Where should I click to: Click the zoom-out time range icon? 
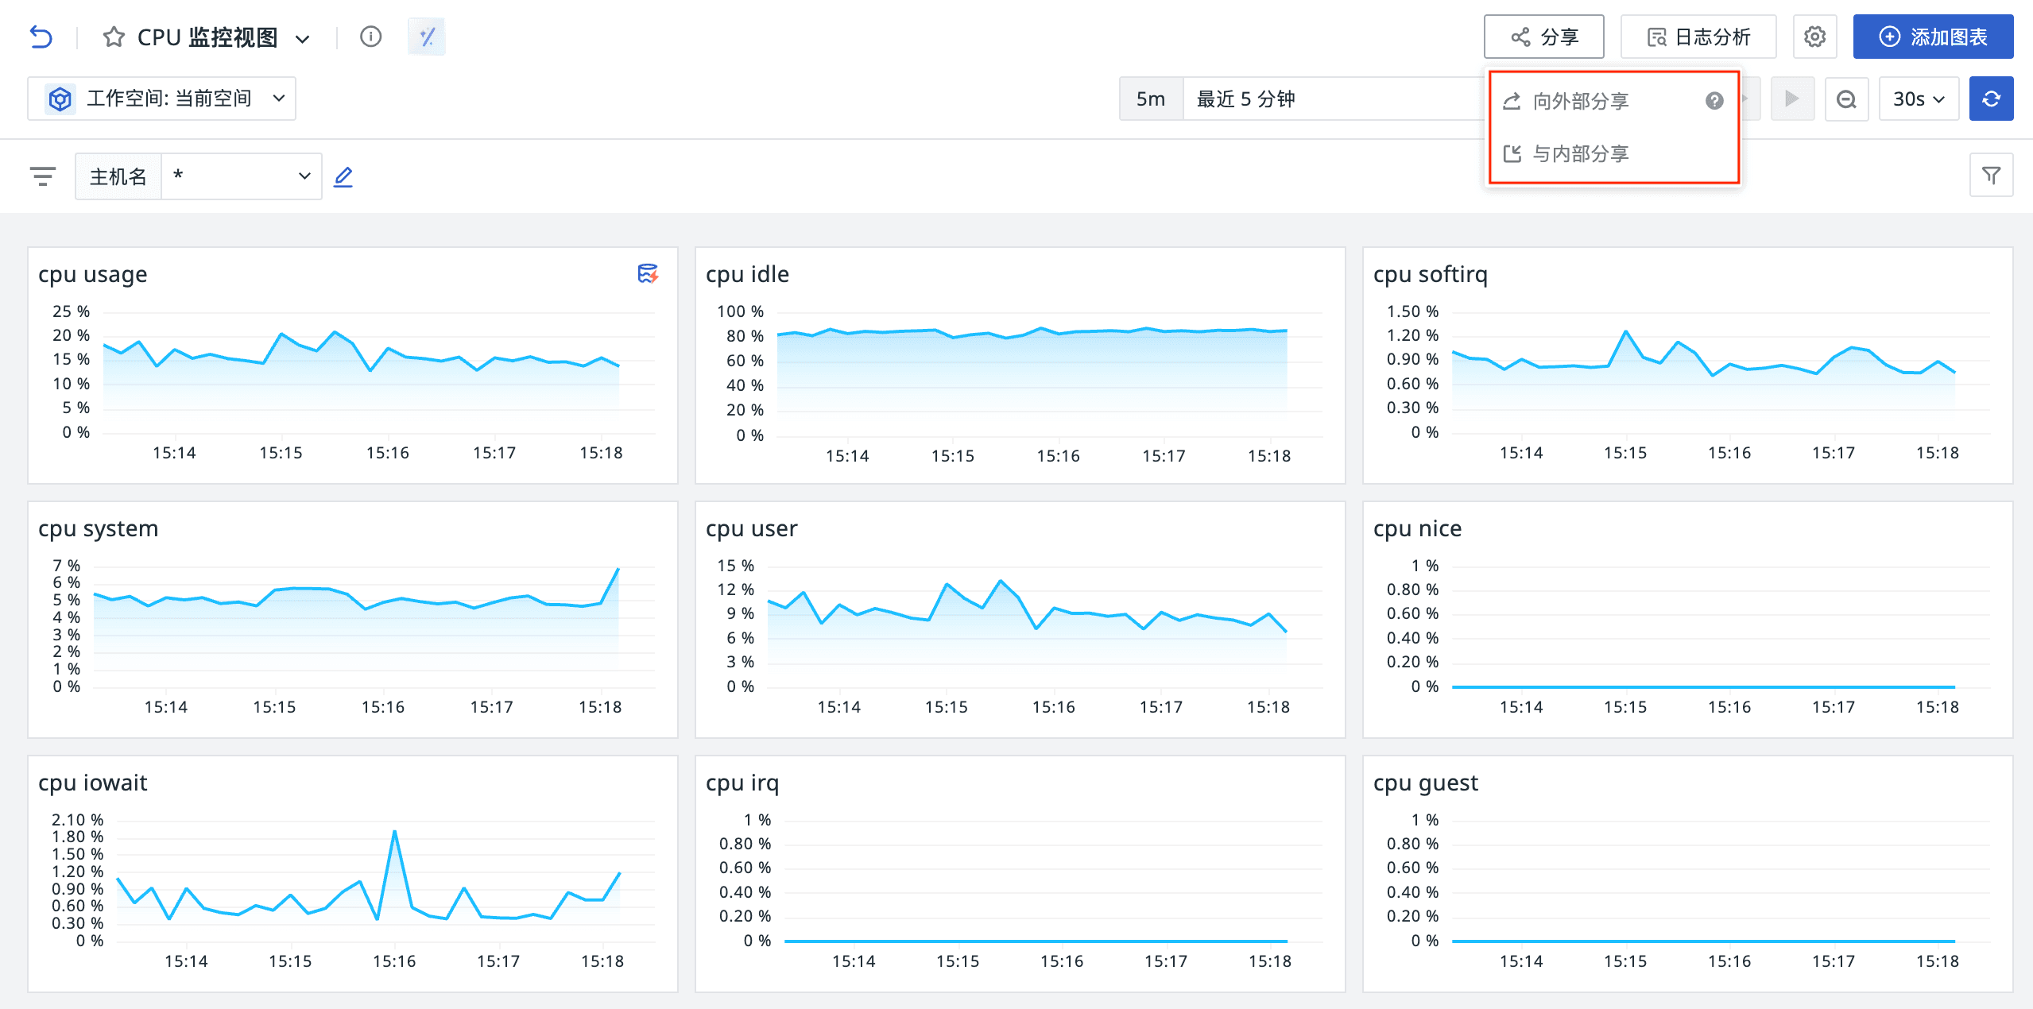(1846, 99)
